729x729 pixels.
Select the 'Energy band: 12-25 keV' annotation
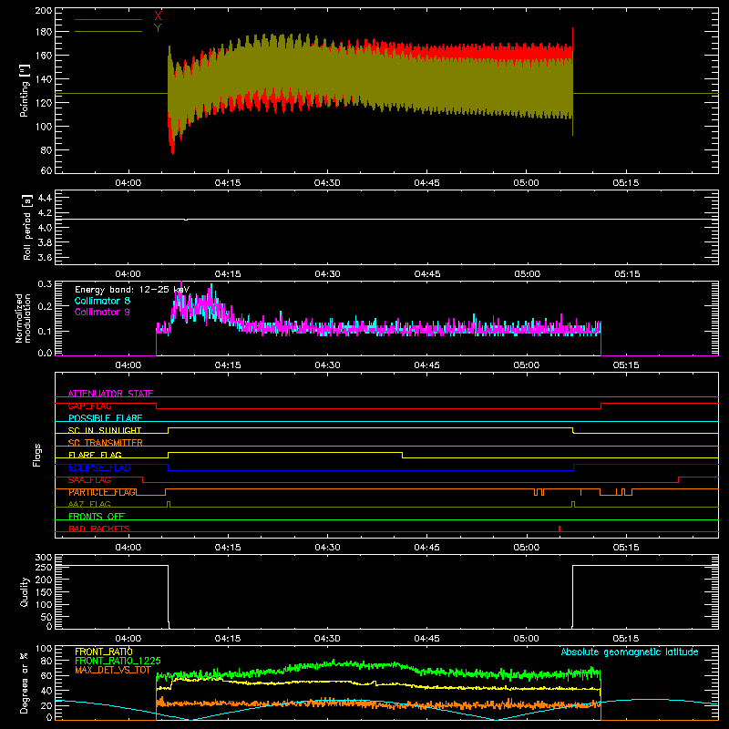coord(132,290)
